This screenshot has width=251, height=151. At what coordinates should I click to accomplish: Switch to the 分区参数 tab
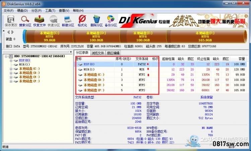click(82, 53)
